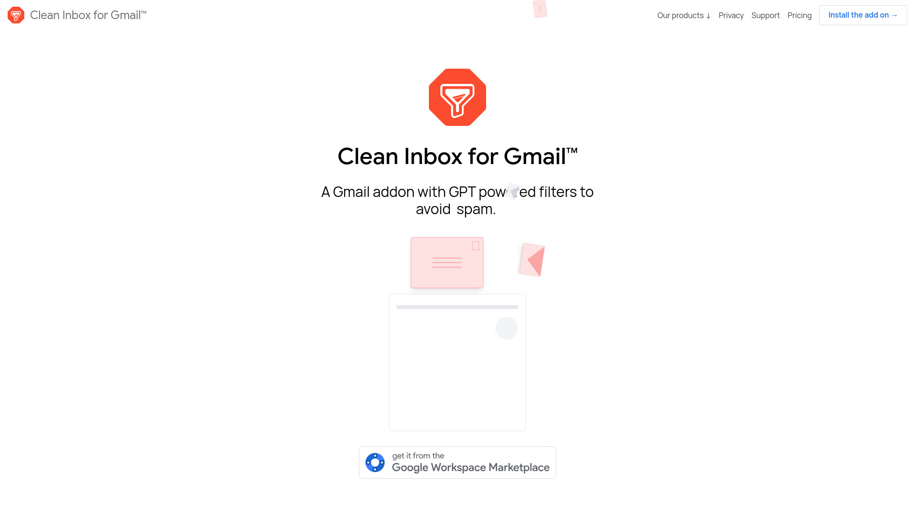Enable the Gmail addon via Pricing tab
915x515 pixels.
(x=799, y=15)
